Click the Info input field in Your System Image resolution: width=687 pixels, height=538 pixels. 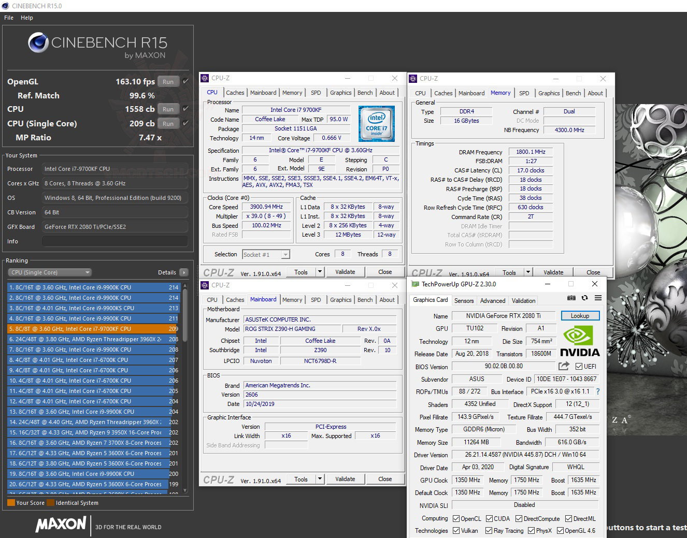coord(115,241)
